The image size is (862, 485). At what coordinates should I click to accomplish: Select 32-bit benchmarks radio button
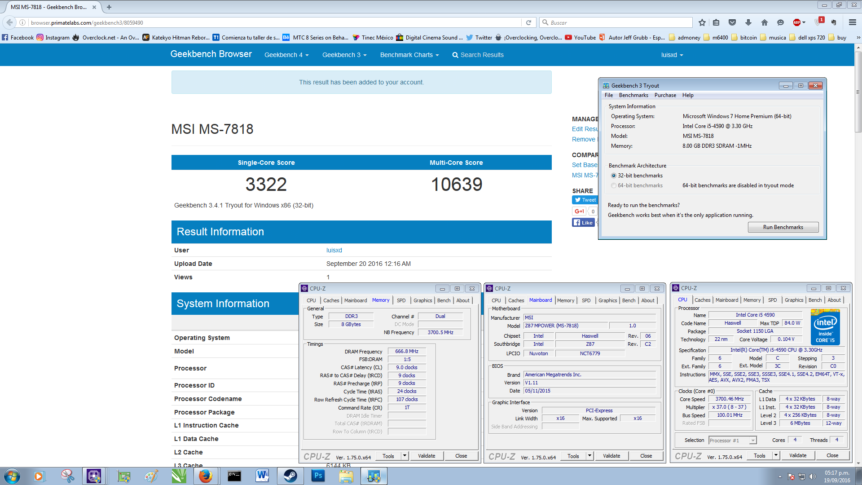(x=613, y=176)
